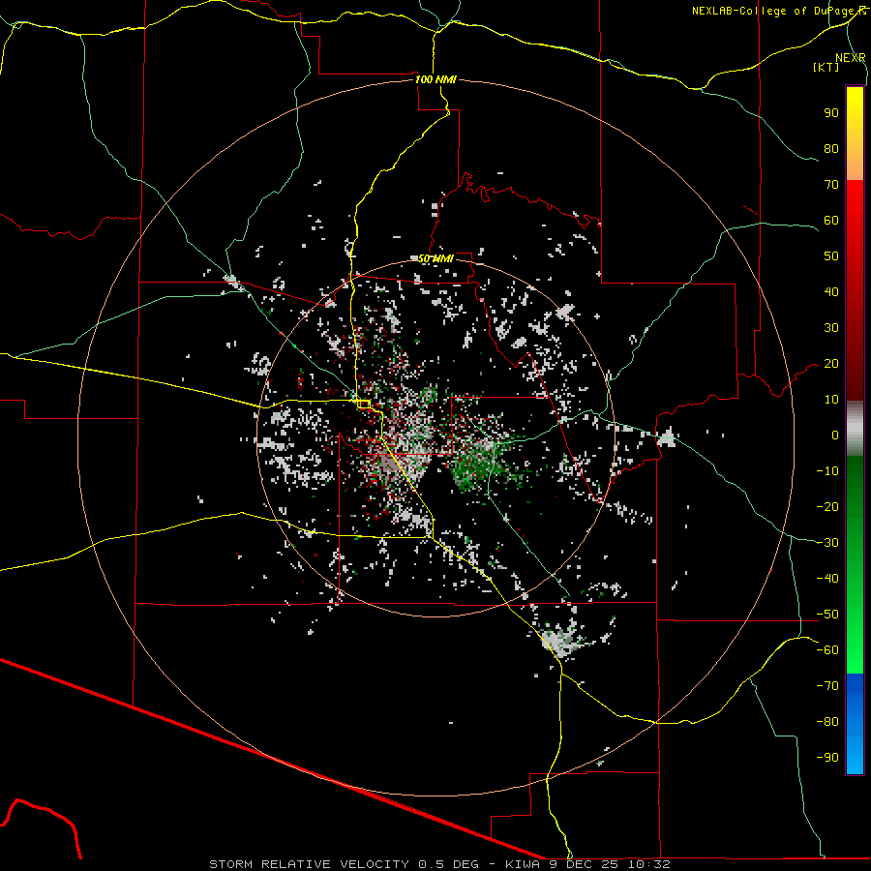
Task: Click the 70 value on color scale
Action: point(831,185)
